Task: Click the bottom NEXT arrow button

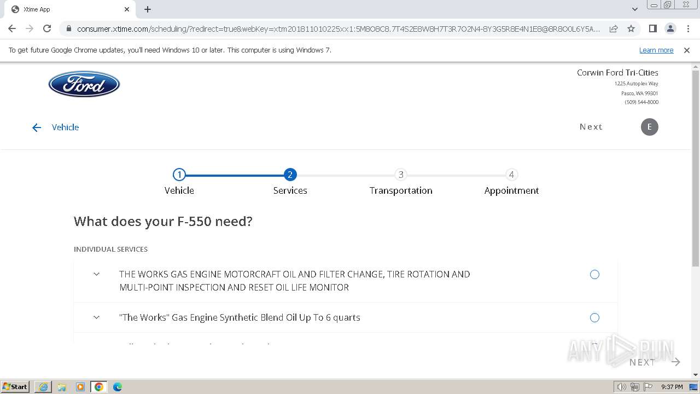Action: (x=655, y=362)
